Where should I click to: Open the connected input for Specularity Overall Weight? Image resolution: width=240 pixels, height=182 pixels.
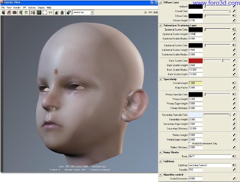pos(234,83)
